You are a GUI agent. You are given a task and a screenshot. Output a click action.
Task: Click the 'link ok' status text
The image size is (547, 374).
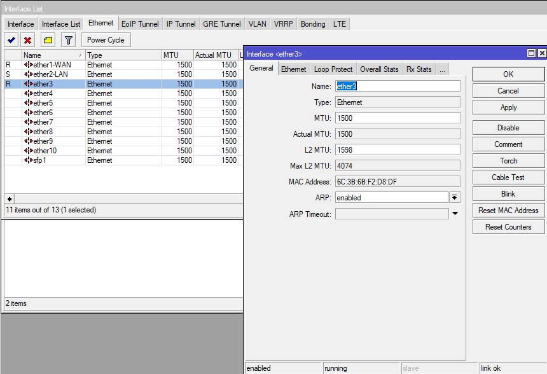pyautogui.click(x=490, y=368)
